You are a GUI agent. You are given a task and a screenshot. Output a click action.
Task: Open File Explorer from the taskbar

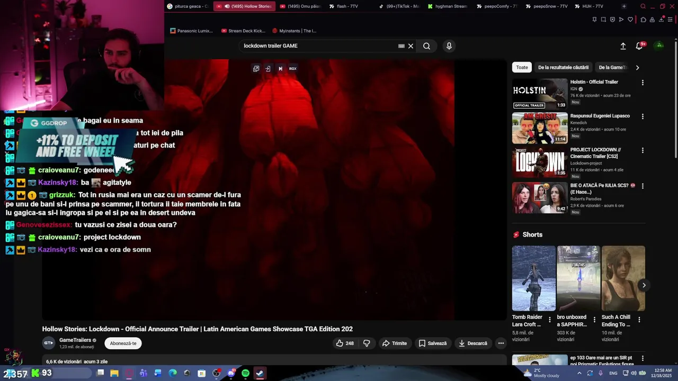point(114,373)
